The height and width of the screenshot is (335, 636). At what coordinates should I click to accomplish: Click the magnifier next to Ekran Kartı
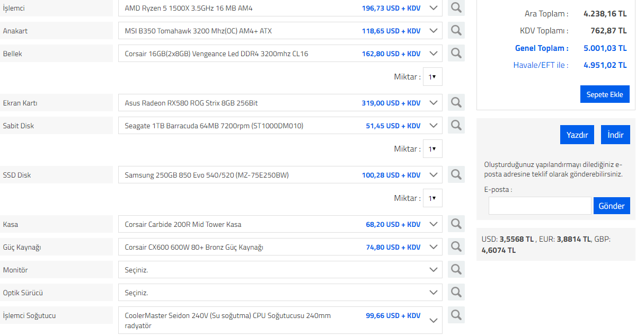click(x=456, y=103)
